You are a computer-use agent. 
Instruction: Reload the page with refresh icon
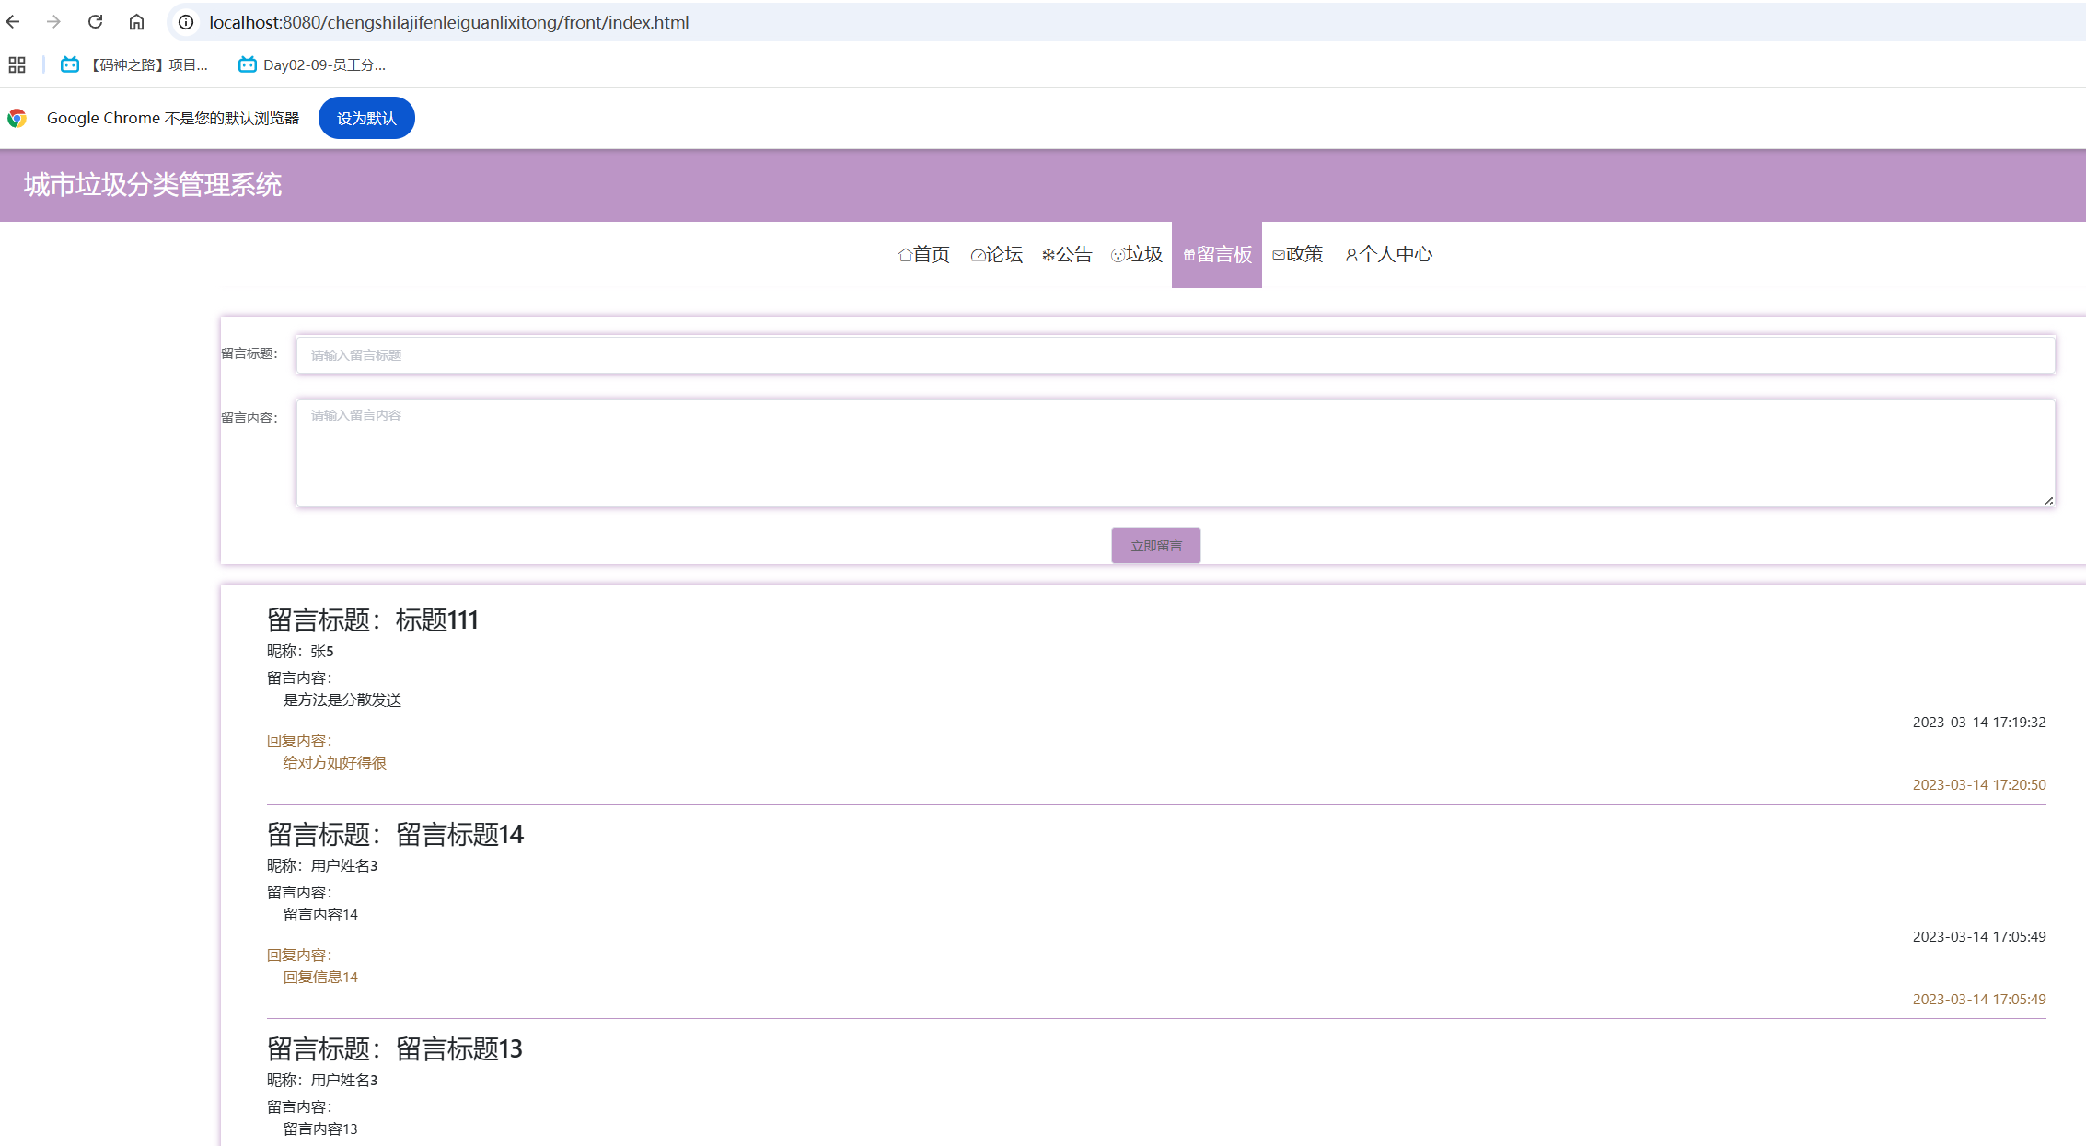coord(95,22)
